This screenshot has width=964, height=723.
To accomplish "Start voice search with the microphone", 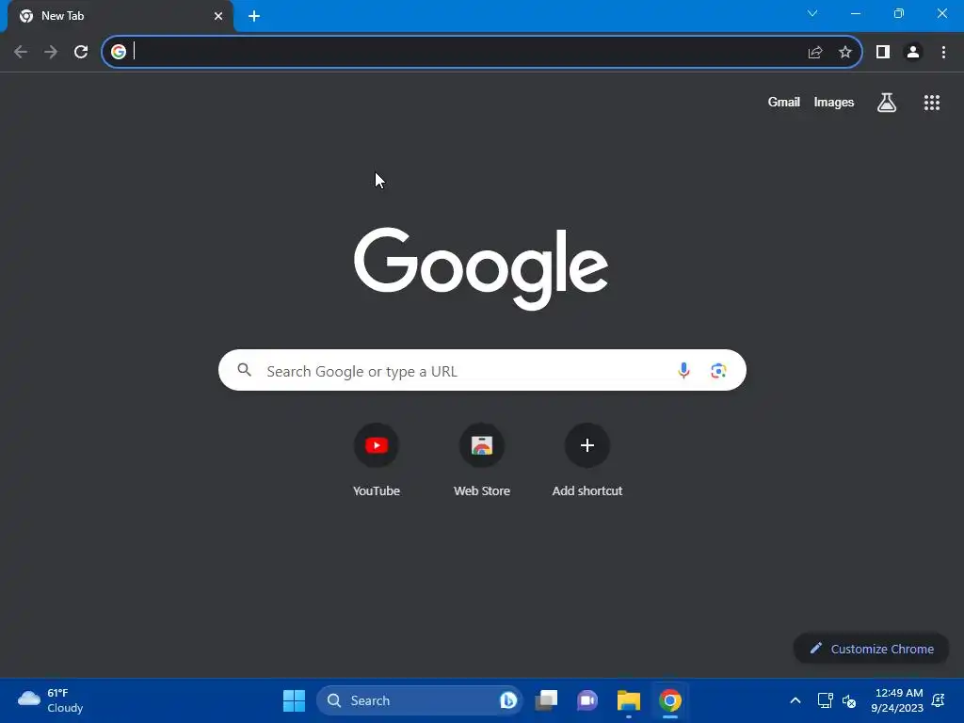I will click(x=683, y=370).
